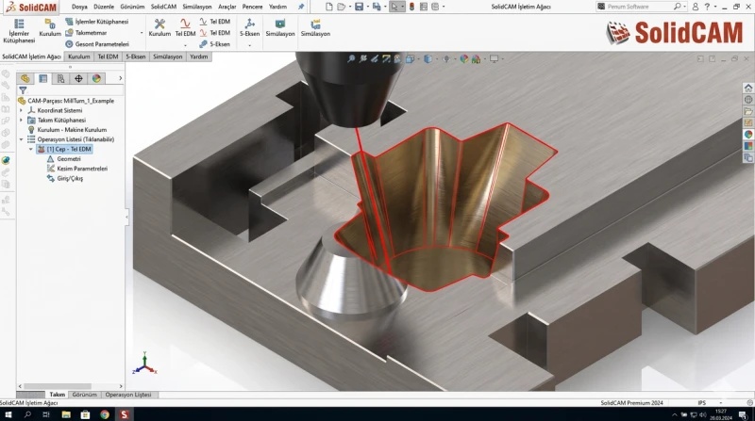Image resolution: width=755 pixels, height=421 pixels.
Task: Open the DisplayManager color wheel tab icon
Action: [x=96, y=78]
